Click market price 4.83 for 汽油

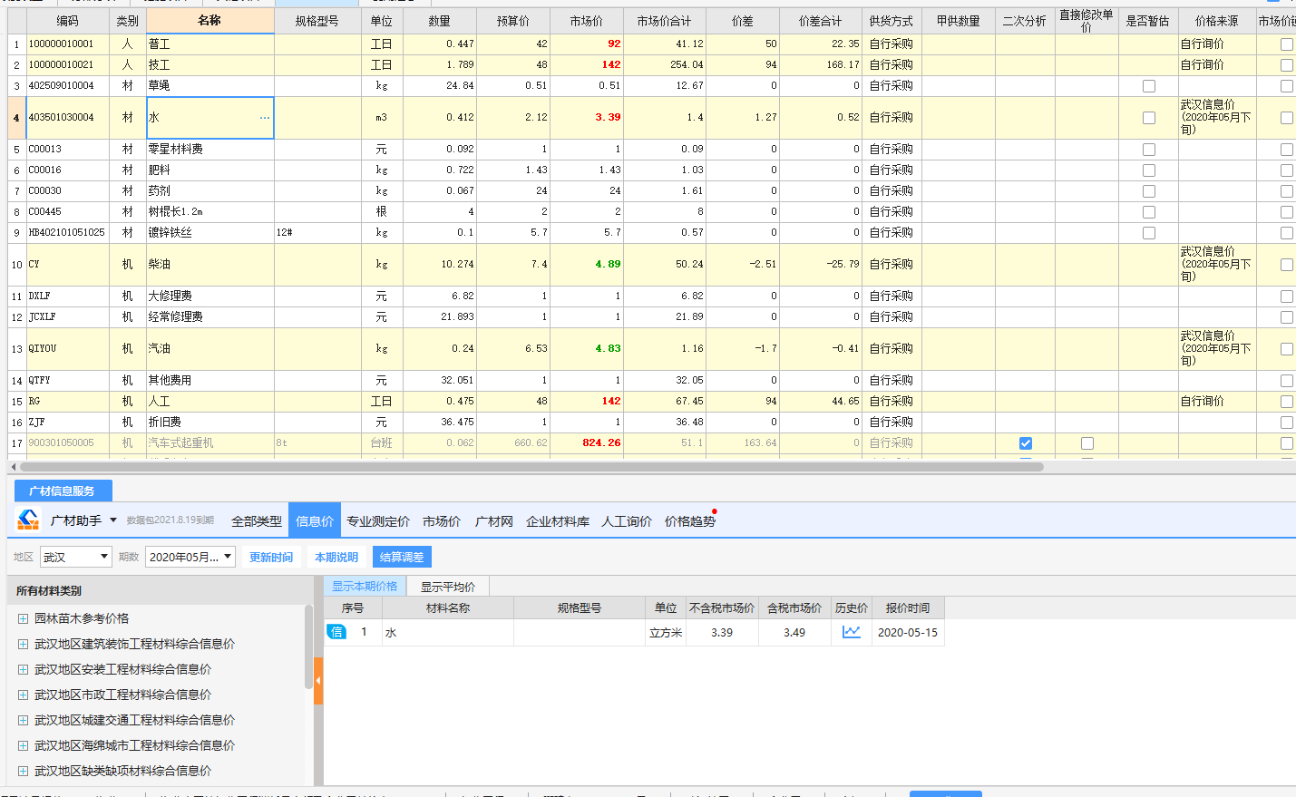(588, 349)
